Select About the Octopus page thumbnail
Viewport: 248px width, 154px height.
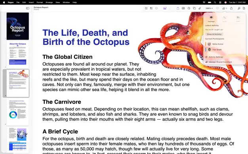point(18,54)
